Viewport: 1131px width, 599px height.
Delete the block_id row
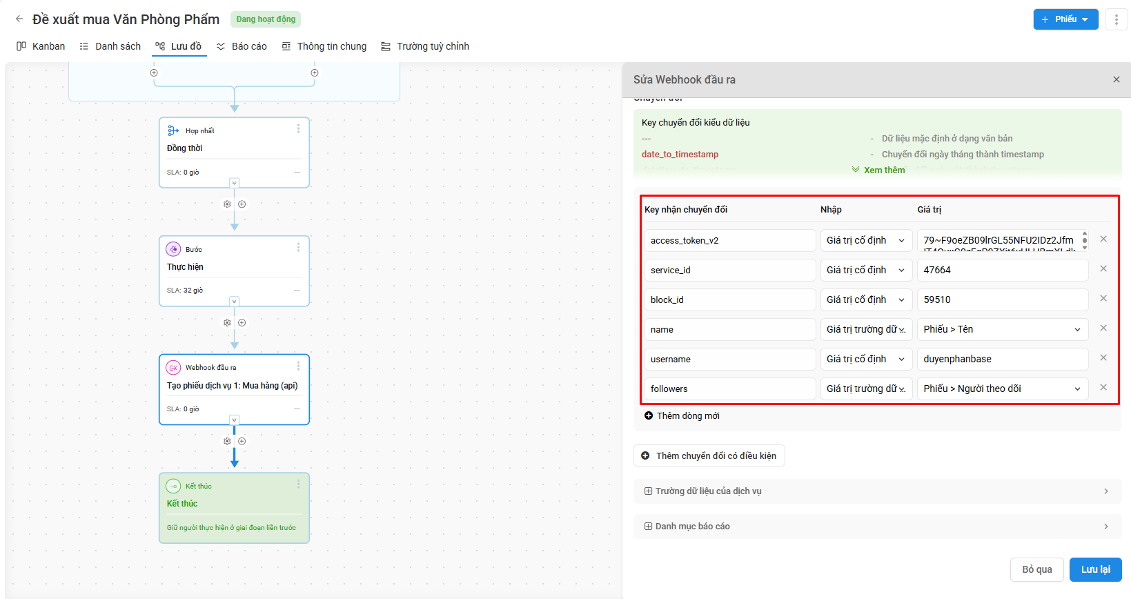point(1103,298)
